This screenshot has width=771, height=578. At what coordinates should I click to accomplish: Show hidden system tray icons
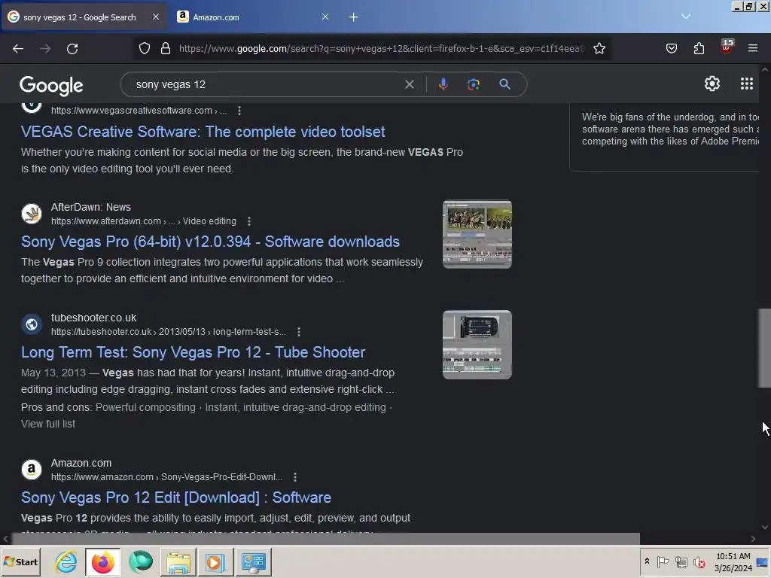[647, 561]
